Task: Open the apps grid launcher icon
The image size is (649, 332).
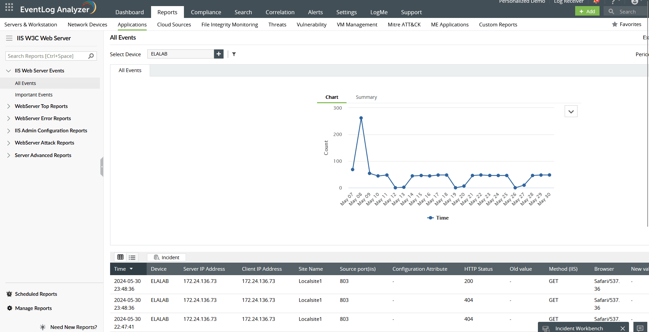Action: (9, 7)
